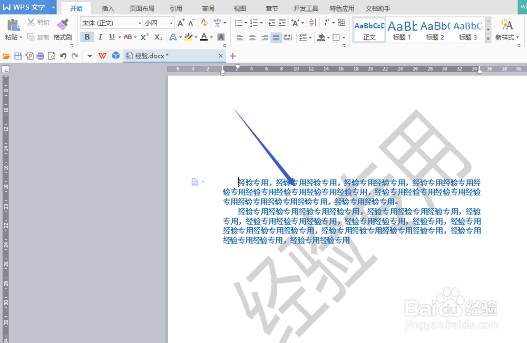Open text effects A icon

point(173,37)
